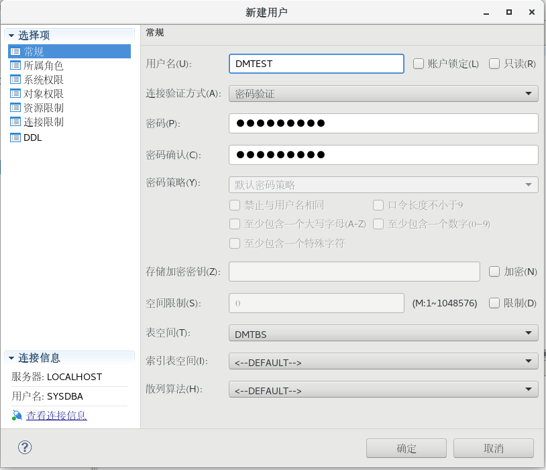The image size is (546, 470).
Task: Maximize the 新建用户 window
Action: pyautogui.click(x=508, y=12)
